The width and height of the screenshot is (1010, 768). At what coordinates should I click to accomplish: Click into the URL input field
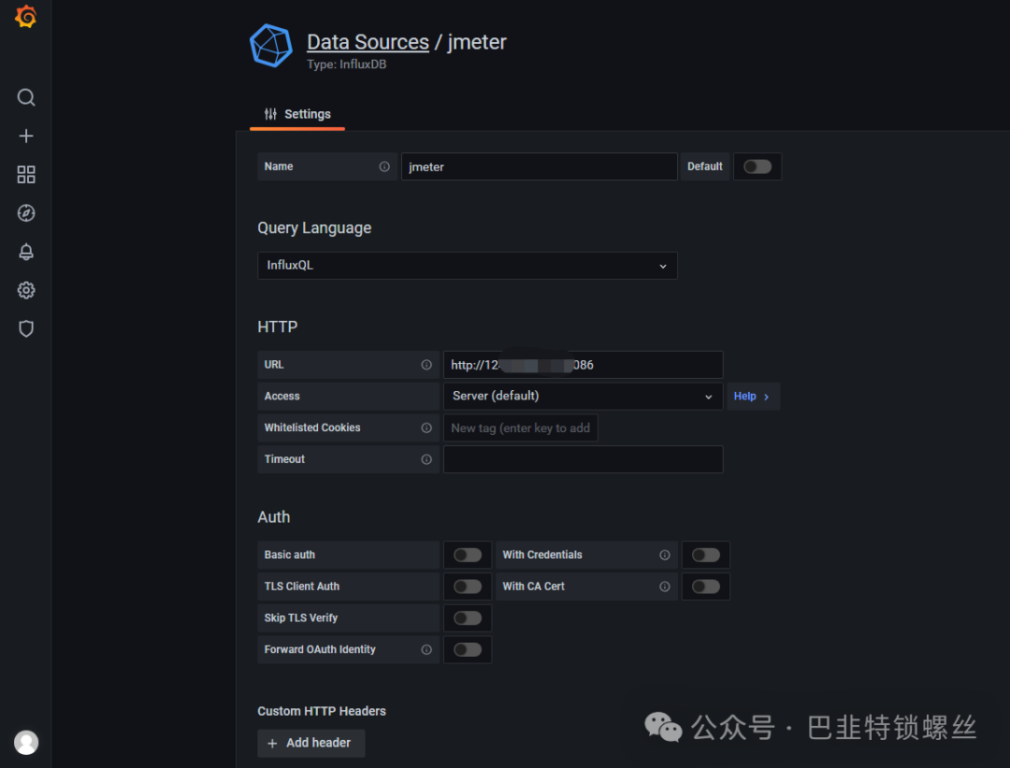[x=583, y=365]
